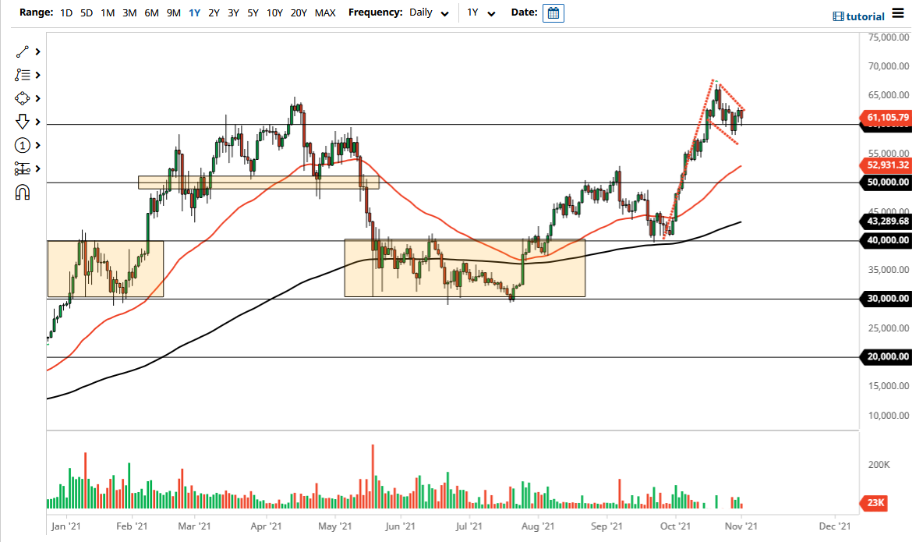
Task: Open the polyline annotation tool
Action: pos(22,75)
